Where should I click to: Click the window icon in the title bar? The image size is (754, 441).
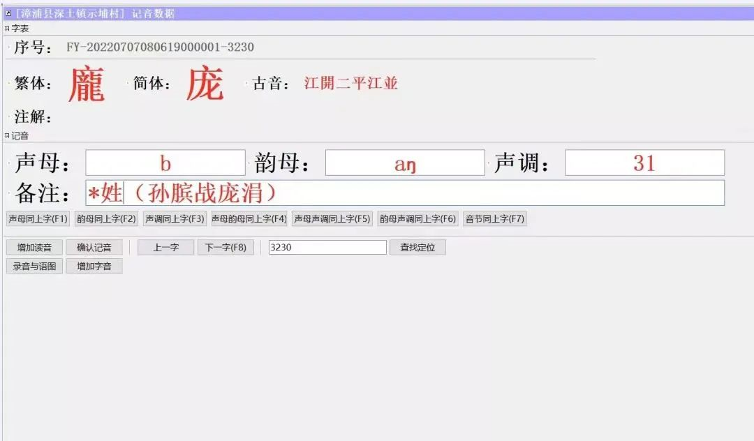coord(8,13)
